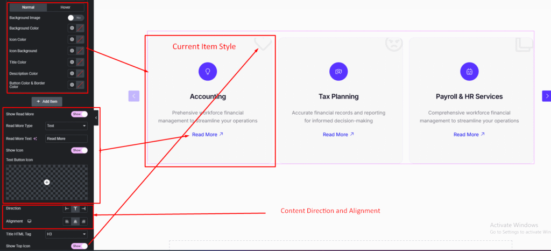
Task: Set Direction to the top/column icon
Action: tap(75, 208)
